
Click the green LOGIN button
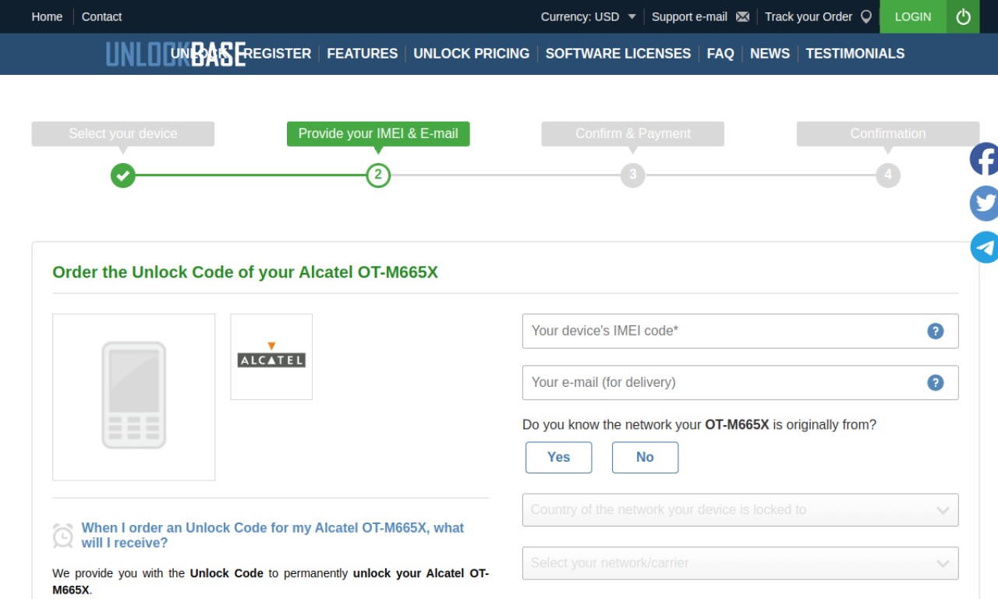coord(913,16)
